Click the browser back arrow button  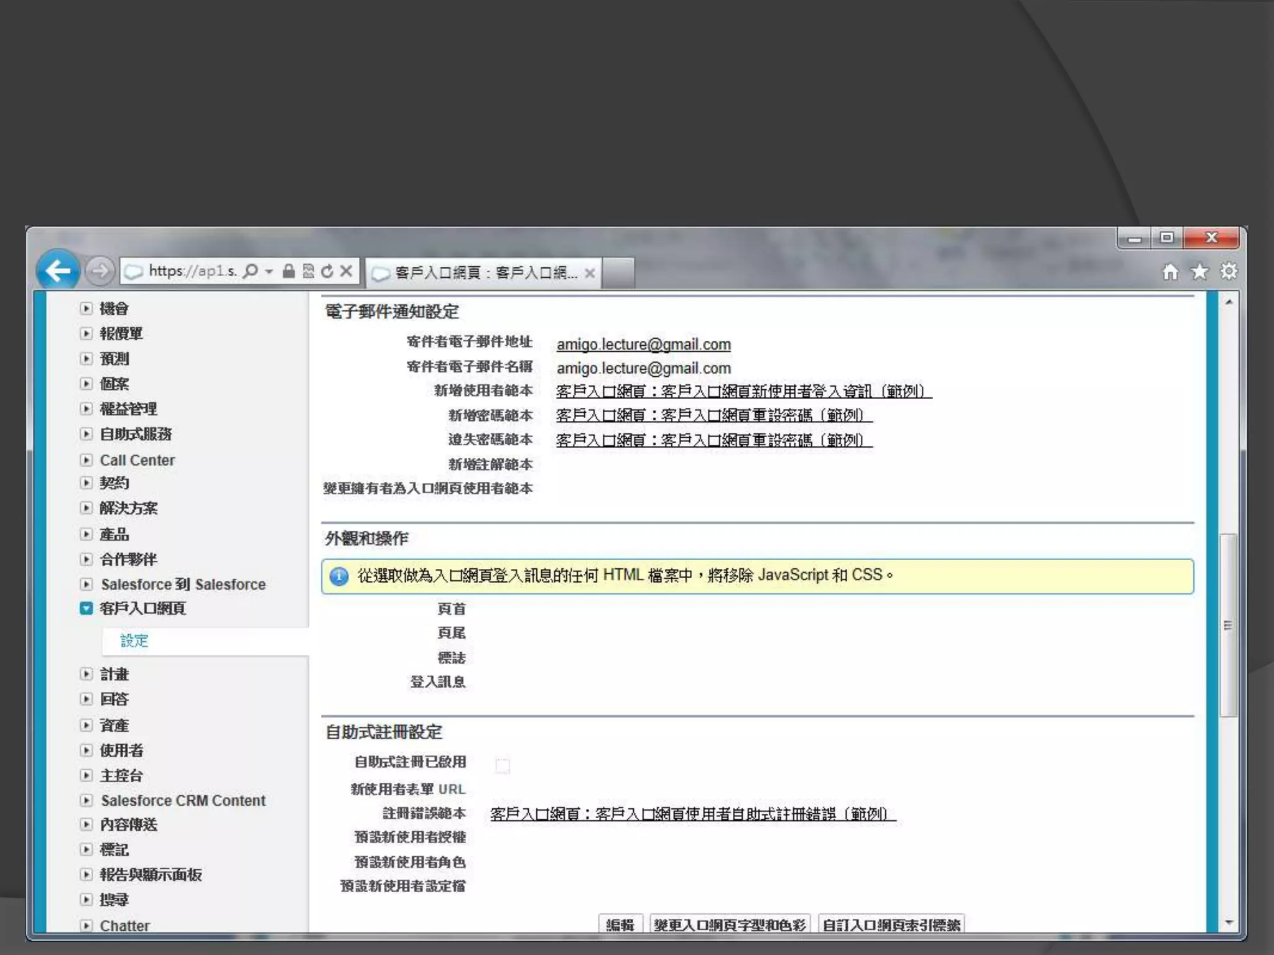point(58,270)
